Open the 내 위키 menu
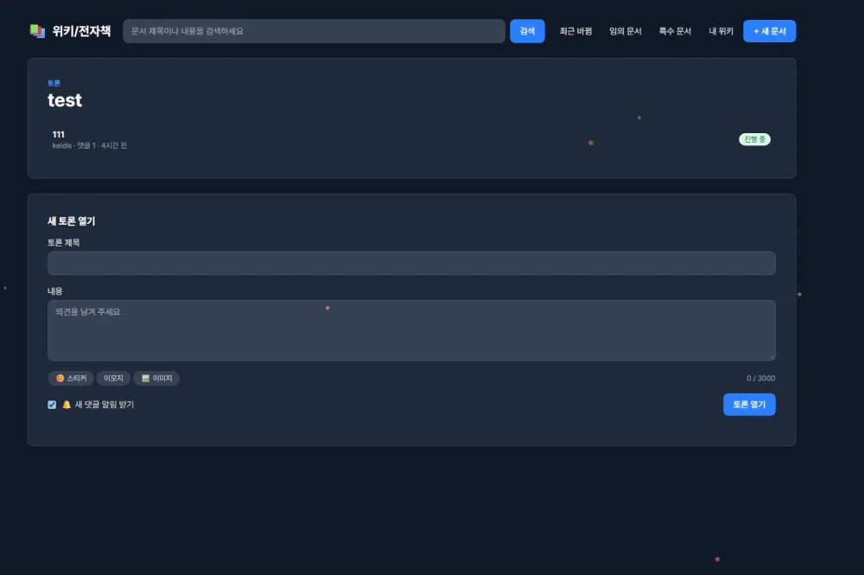The image size is (864, 575). click(721, 31)
